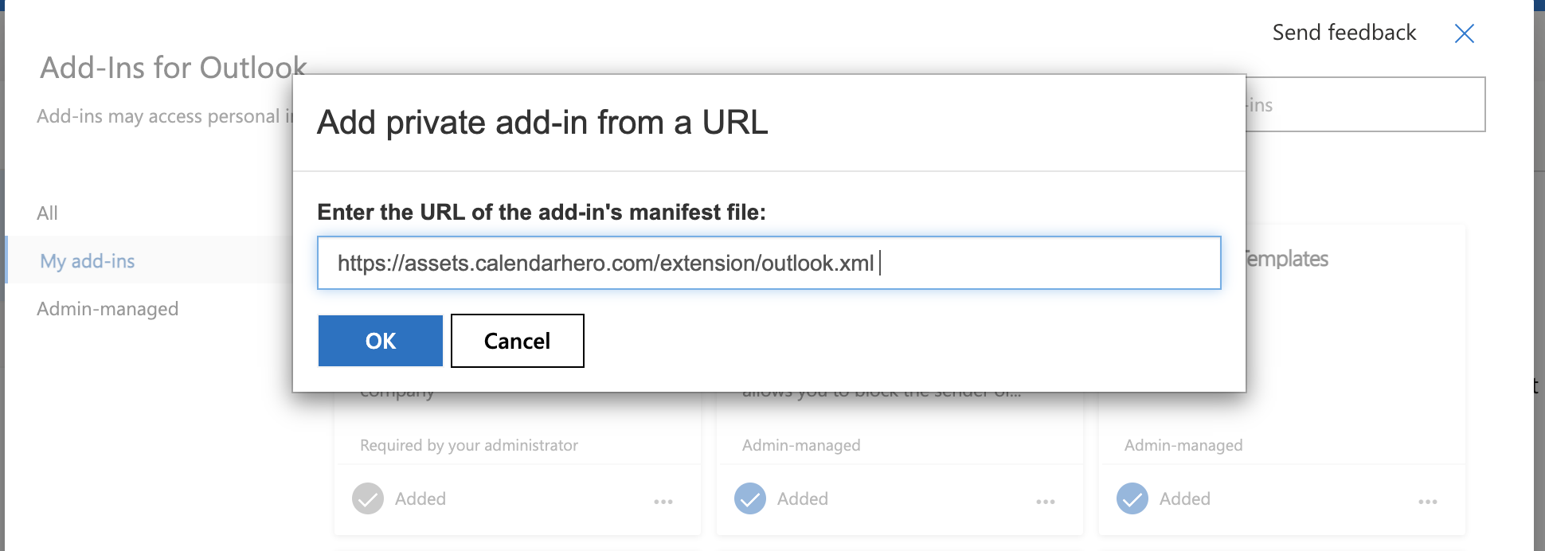Viewport: 1545px width, 551px height.
Task: Open more options on administrator-required card
Action: (663, 502)
